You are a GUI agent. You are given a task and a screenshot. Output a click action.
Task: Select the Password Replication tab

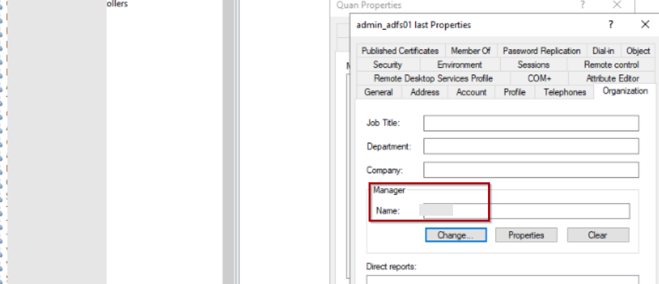point(541,51)
